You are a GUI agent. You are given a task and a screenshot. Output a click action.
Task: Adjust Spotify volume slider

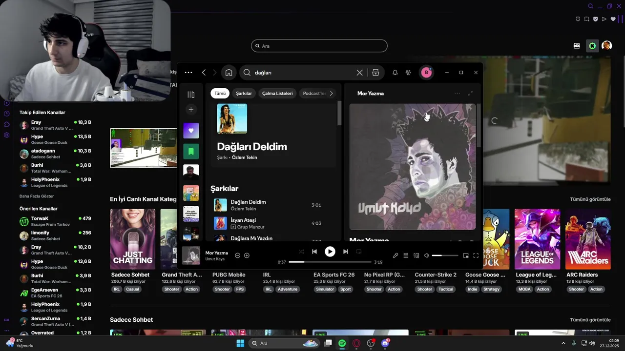(445, 255)
